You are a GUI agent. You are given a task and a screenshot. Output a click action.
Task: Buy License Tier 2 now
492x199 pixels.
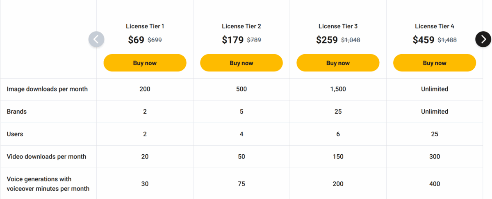point(241,63)
